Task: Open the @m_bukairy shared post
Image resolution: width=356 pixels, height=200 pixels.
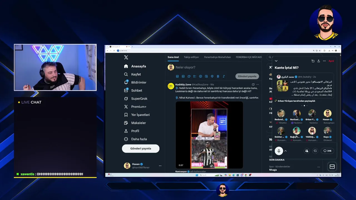Action: [x=304, y=85]
